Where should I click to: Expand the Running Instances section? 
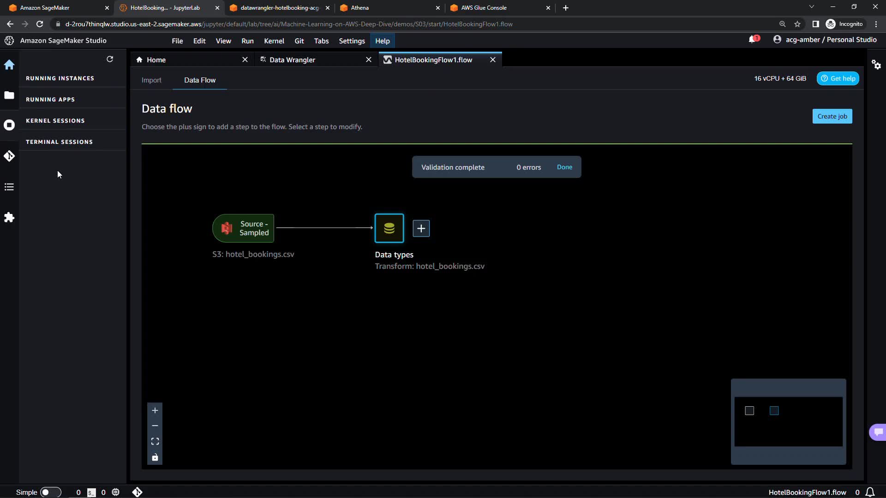pos(60,78)
